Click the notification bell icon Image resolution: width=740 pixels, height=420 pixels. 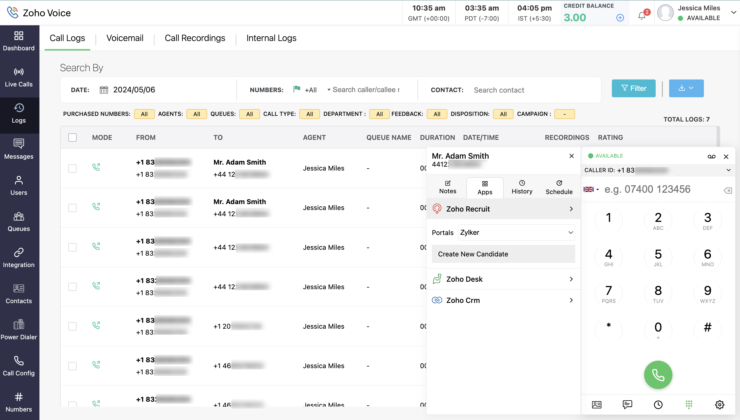pos(642,15)
